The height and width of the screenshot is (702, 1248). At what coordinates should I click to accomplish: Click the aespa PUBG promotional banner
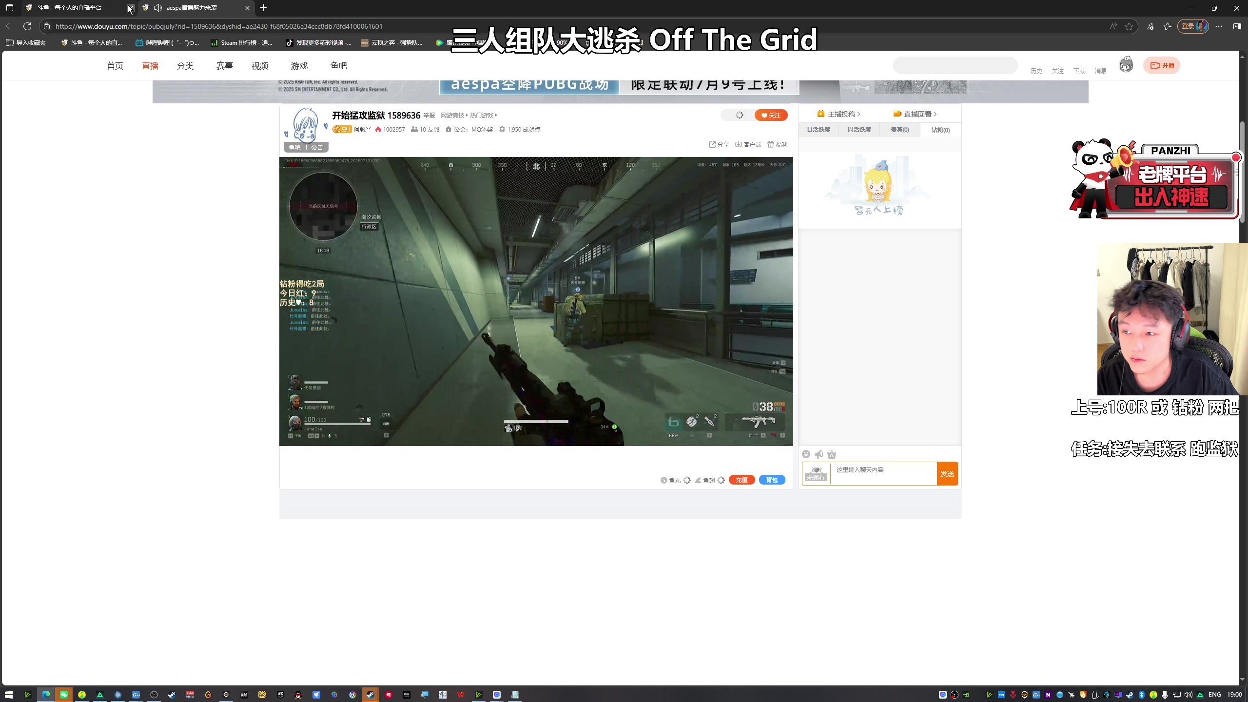(620, 92)
